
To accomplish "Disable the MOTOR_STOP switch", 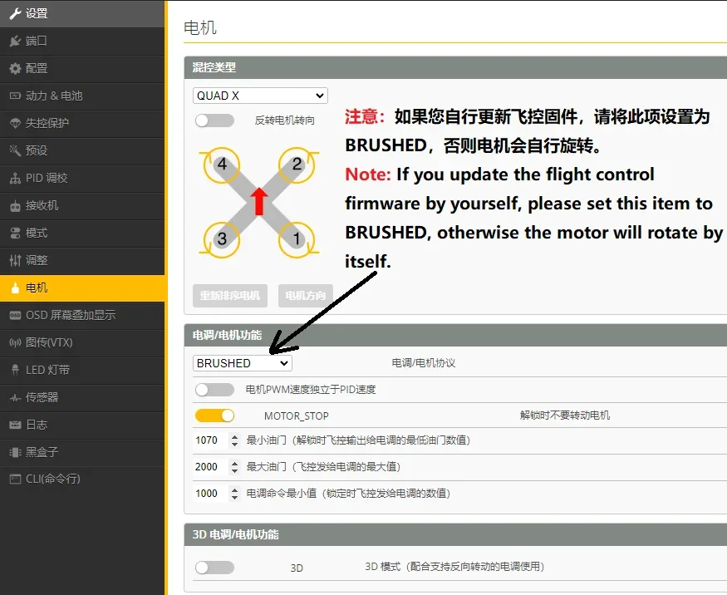I will tap(214, 416).
